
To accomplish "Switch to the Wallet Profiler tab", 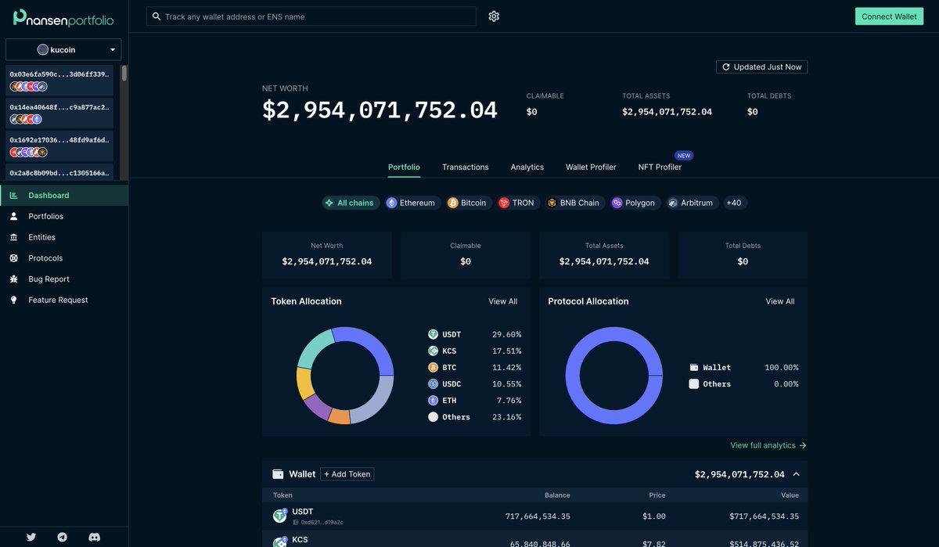I will pyautogui.click(x=591, y=167).
